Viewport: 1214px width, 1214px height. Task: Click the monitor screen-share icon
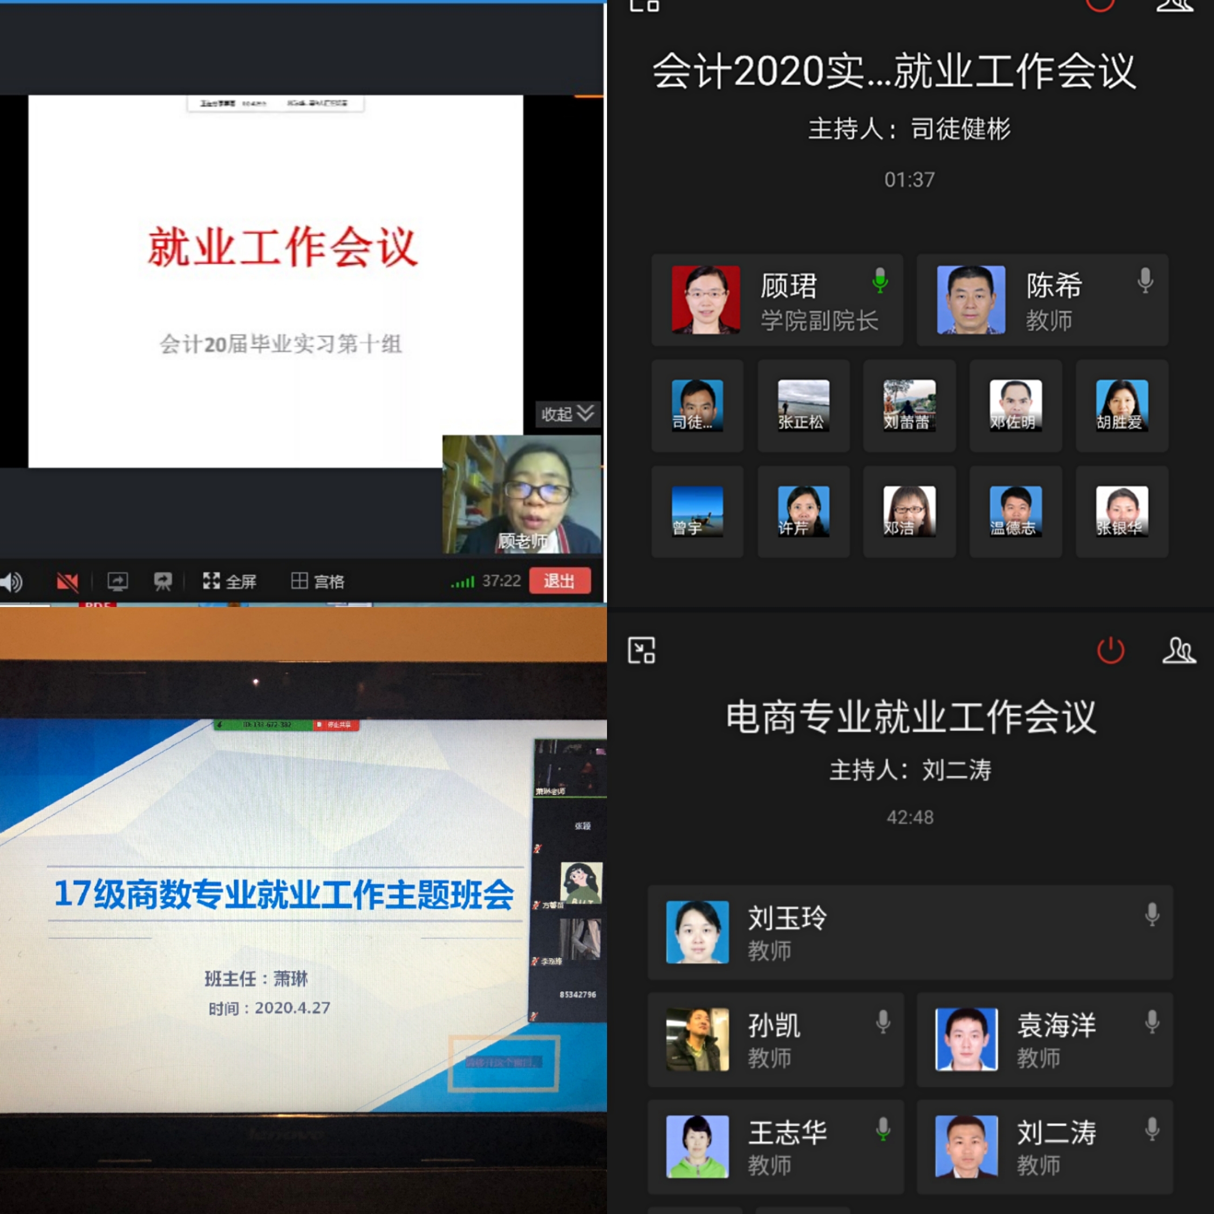pos(118,582)
